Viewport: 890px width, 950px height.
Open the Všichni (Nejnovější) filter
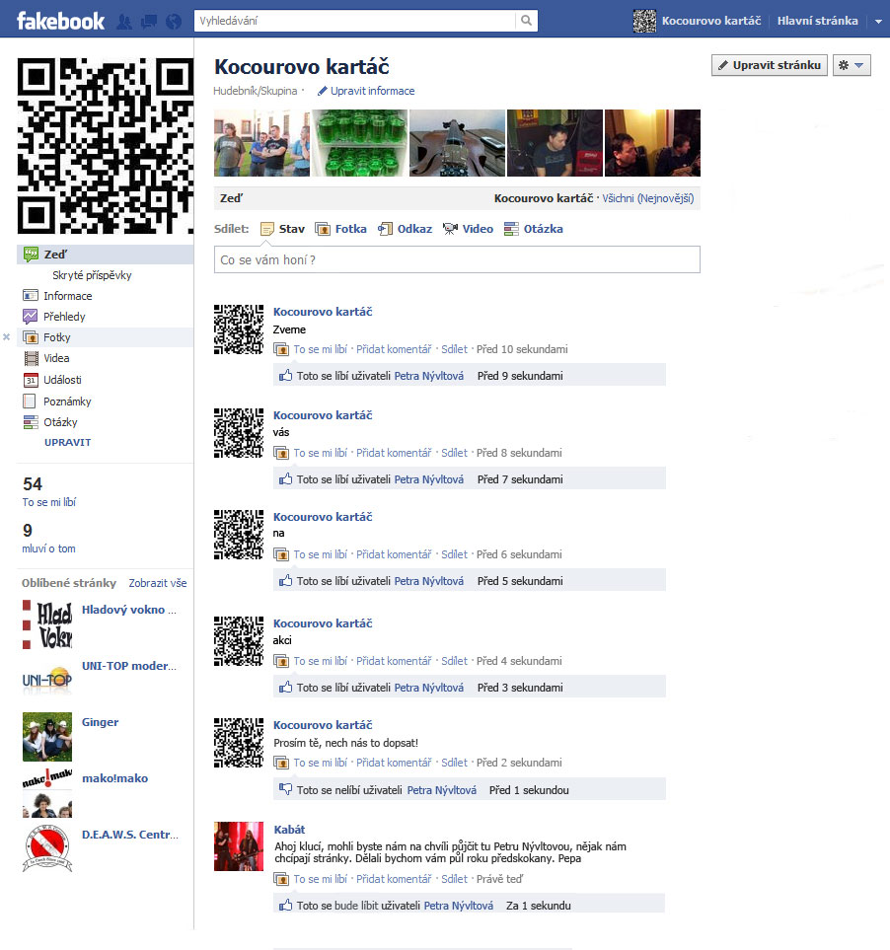647,198
